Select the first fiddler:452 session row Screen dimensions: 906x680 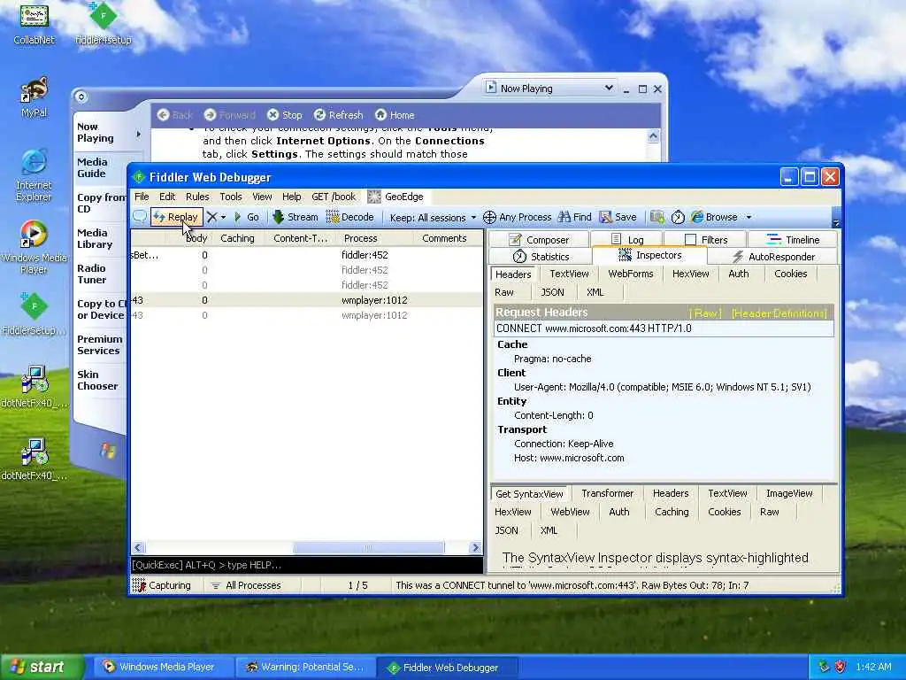[306, 255]
